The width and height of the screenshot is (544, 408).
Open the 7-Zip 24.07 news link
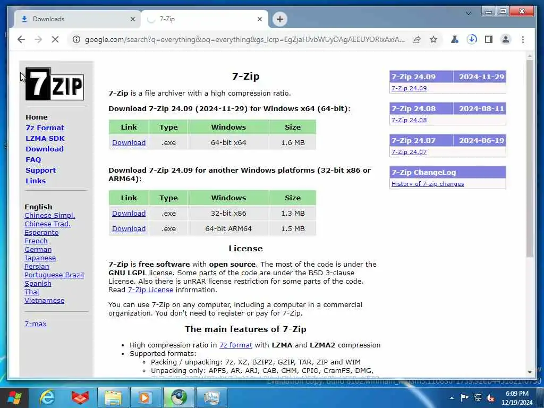(409, 152)
